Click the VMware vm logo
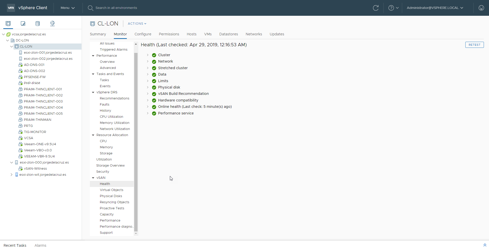The height and width of the screenshot is (249, 489). (11, 8)
